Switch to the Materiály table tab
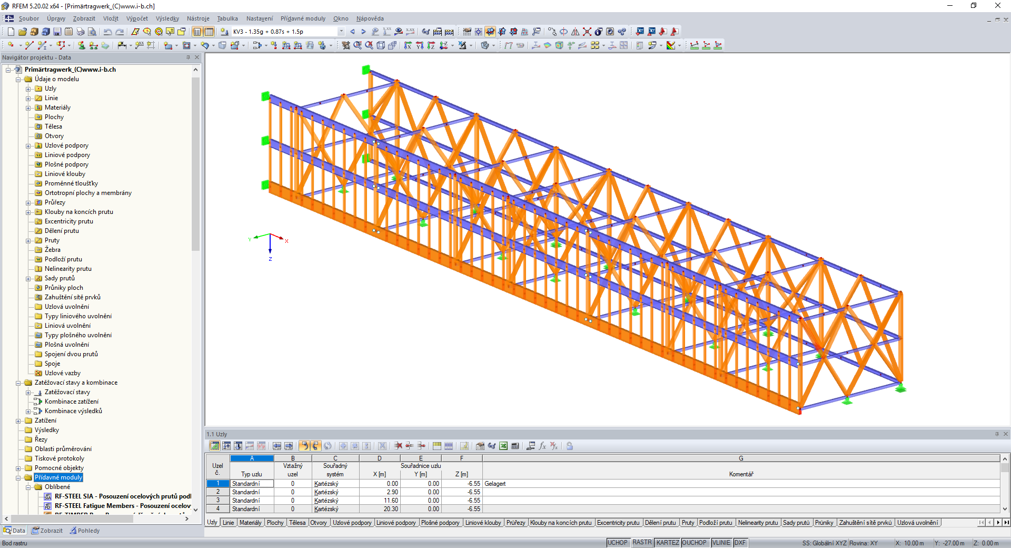Screen dimensions: 1011x548 pos(251,523)
